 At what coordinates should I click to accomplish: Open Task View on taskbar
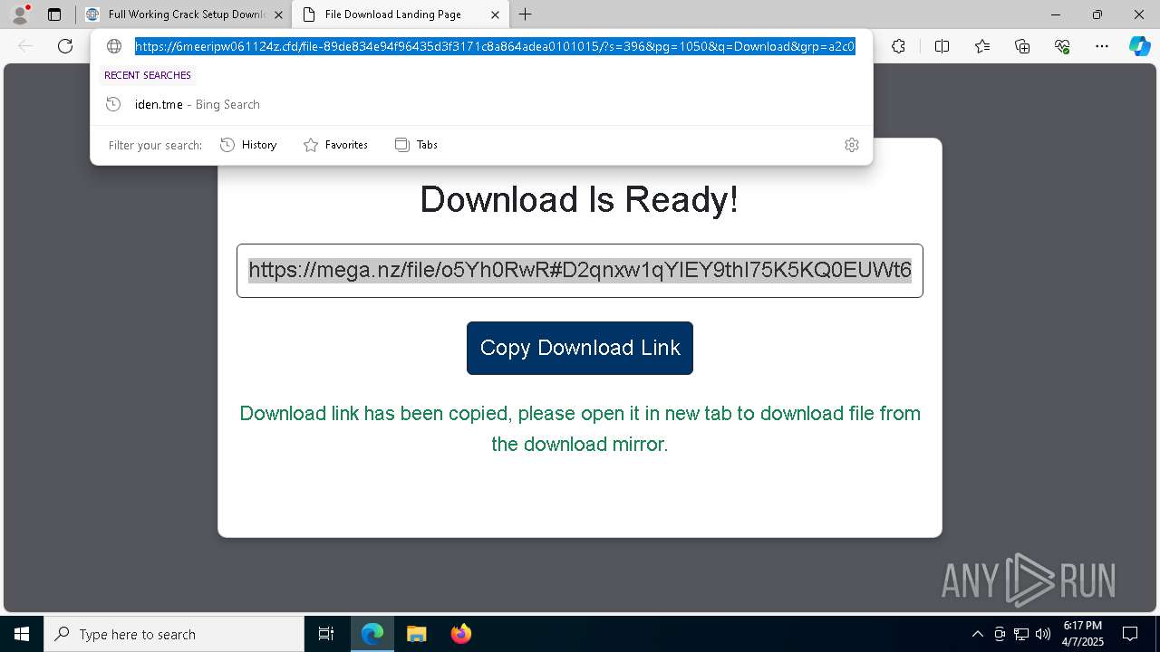tap(326, 634)
